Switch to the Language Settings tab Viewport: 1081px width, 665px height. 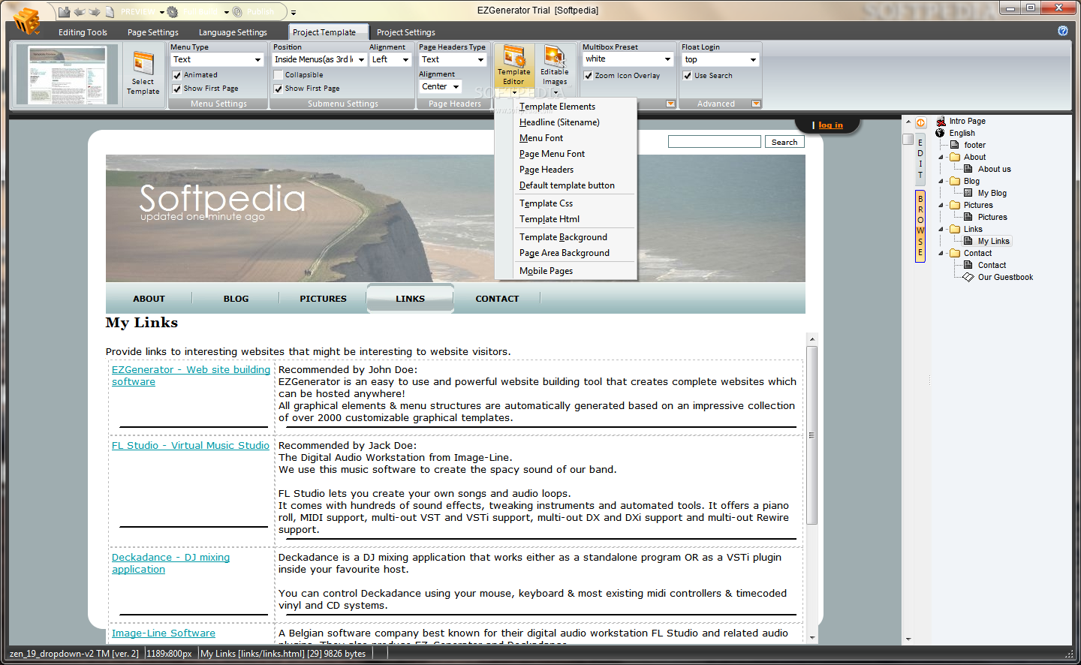pyautogui.click(x=233, y=32)
